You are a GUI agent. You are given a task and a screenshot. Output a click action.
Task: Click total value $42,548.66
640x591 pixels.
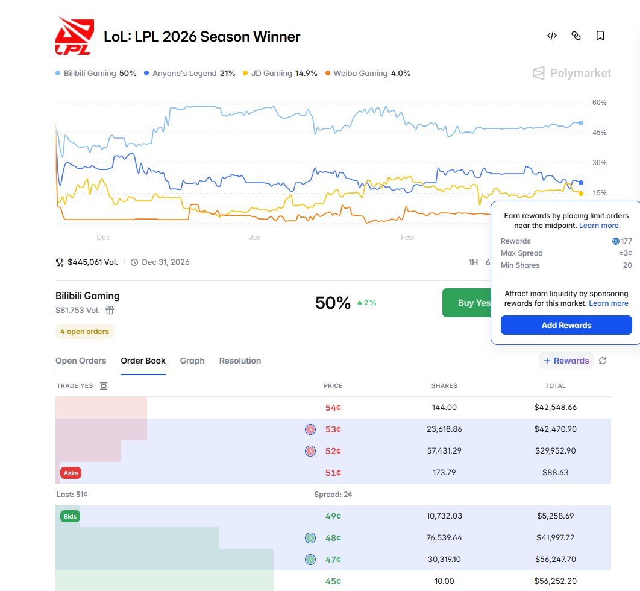[555, 407]
